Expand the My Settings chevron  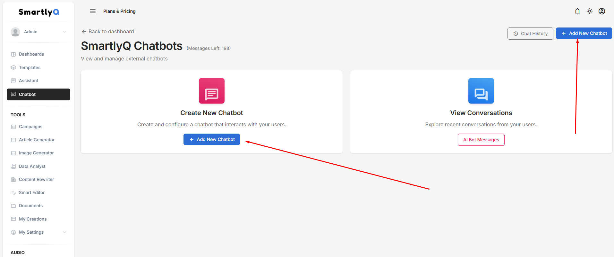point(64,232)
